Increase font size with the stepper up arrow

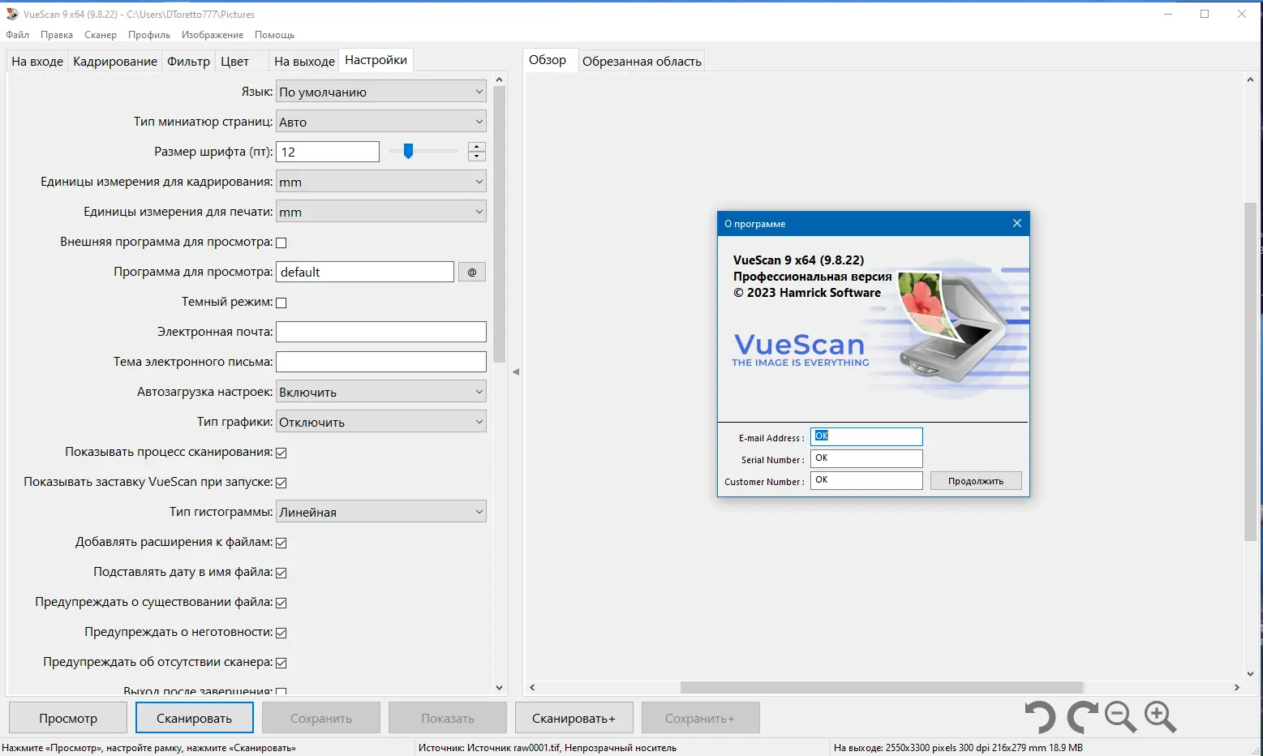click(477, 147)
